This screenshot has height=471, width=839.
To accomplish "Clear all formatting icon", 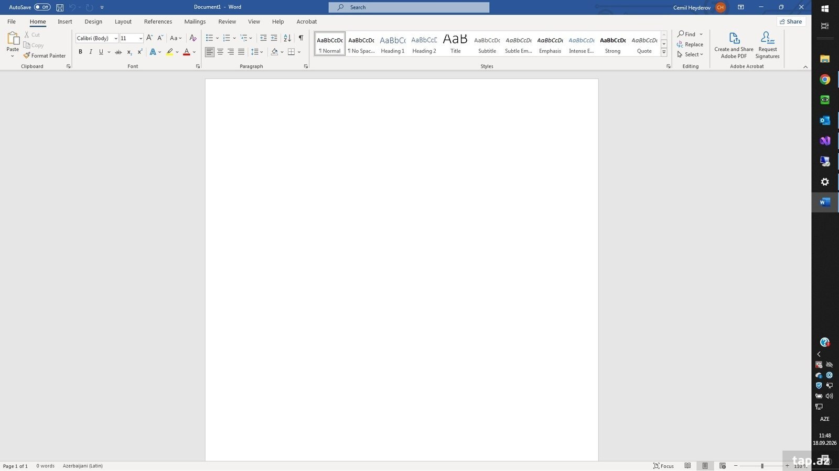I will coord(192,38).
